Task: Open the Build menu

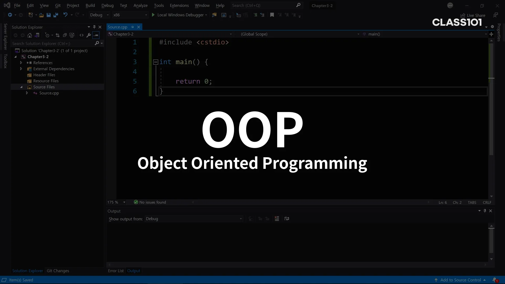Action: point(90,6)
